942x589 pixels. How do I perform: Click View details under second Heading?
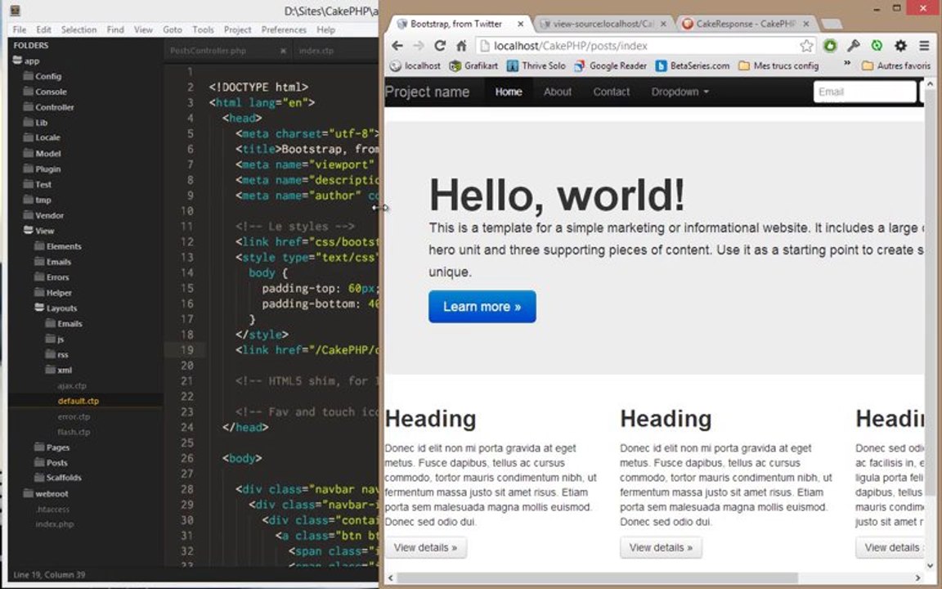click(661, 547)
